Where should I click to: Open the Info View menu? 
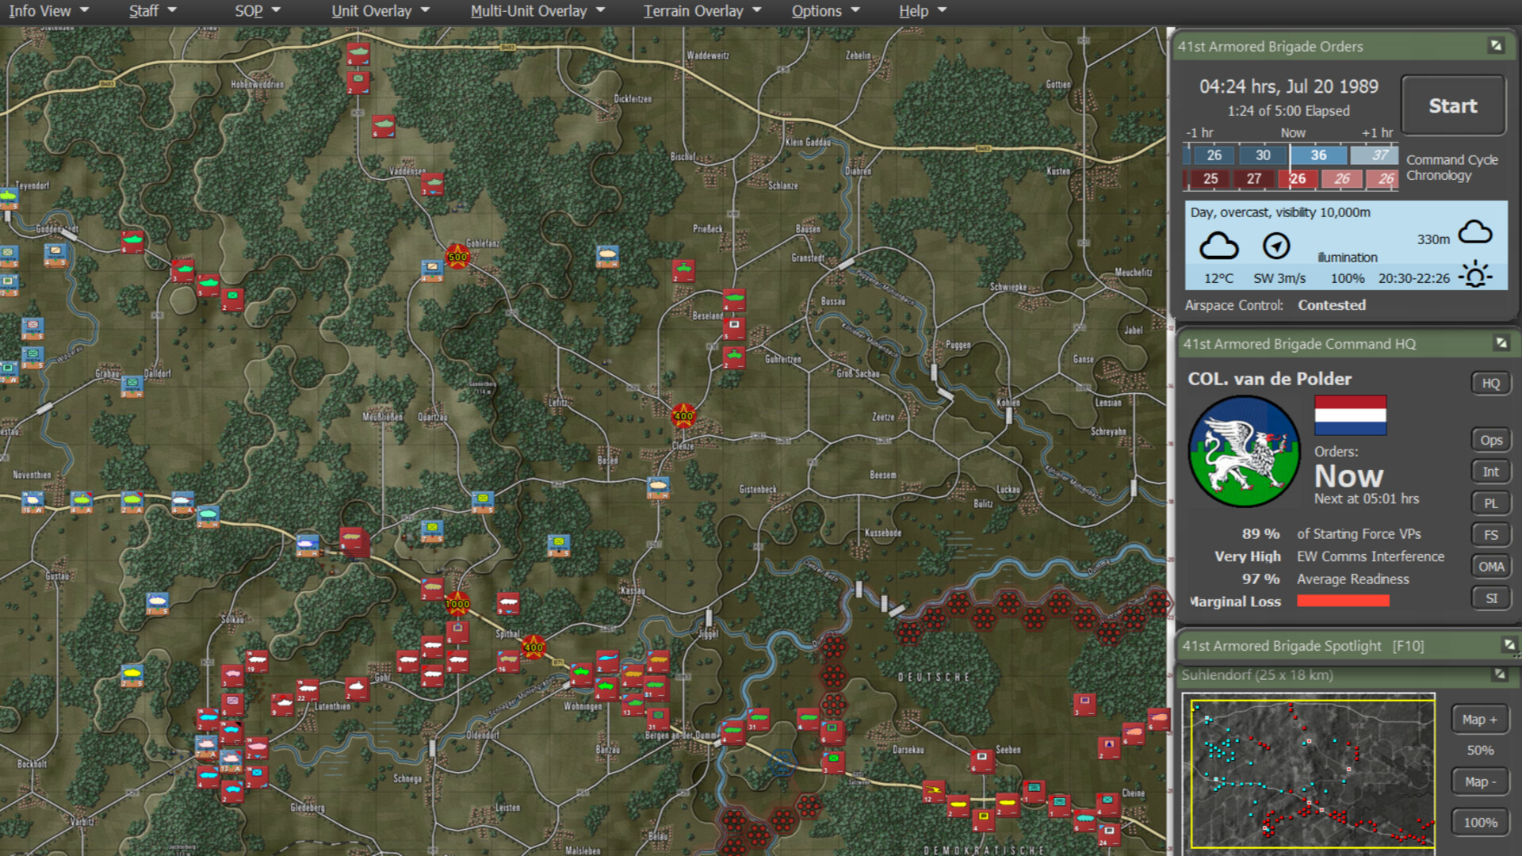(x=48, y=11)
